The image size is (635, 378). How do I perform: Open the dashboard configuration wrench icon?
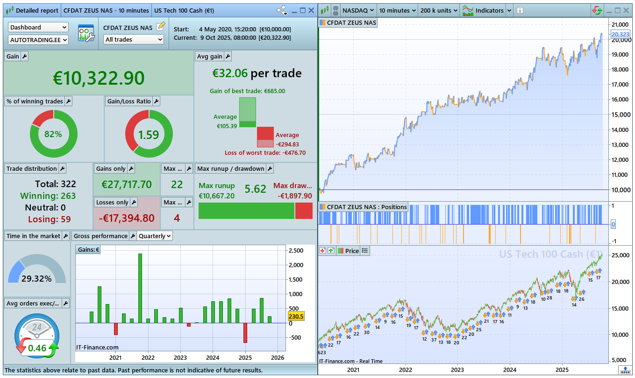point(86,33)
